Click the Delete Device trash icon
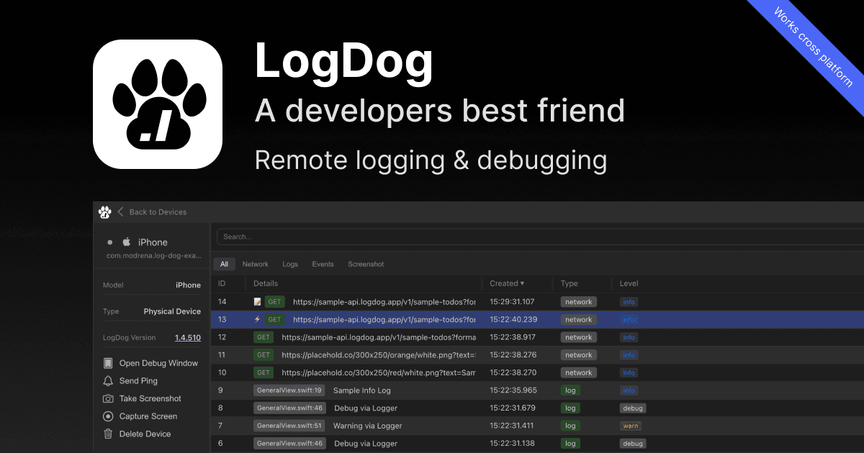This screenshot has height=453, width=864. (x=108, y=434)
